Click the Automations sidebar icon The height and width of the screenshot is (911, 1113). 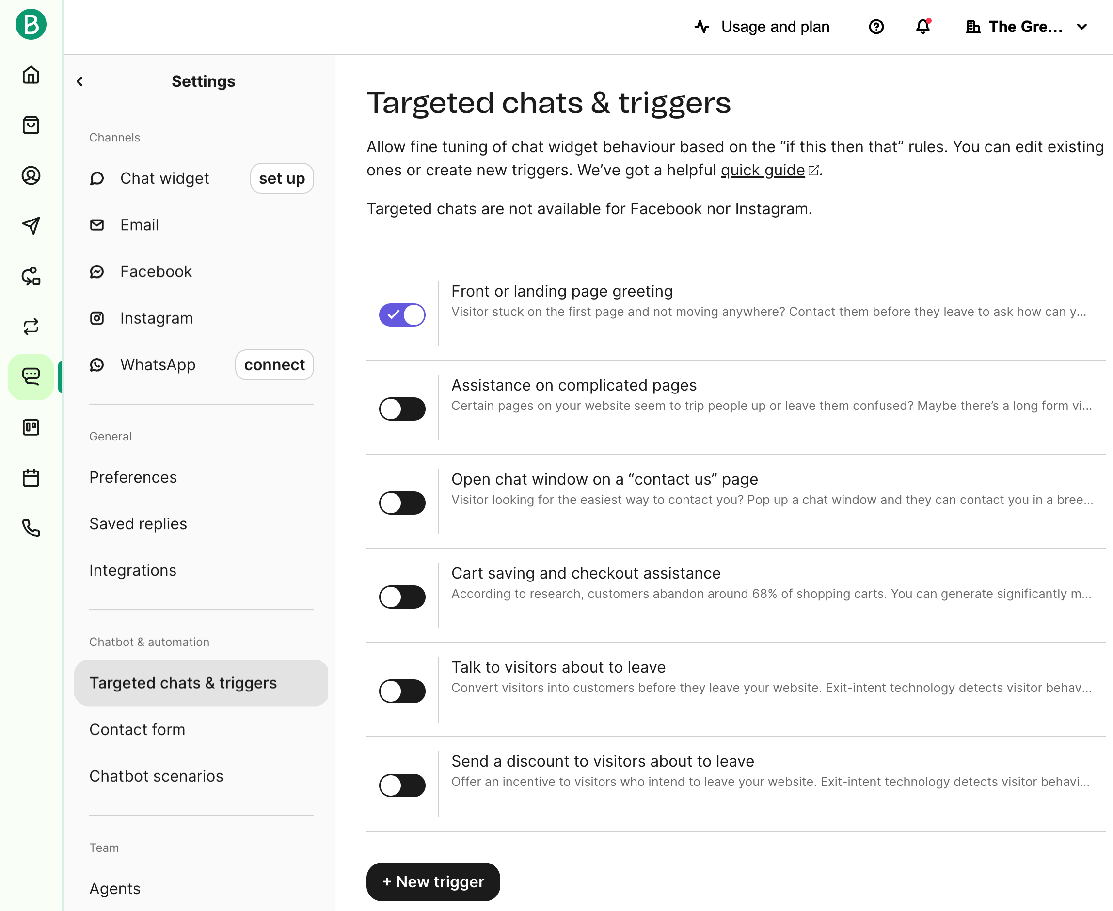click(x=31, y=276)
